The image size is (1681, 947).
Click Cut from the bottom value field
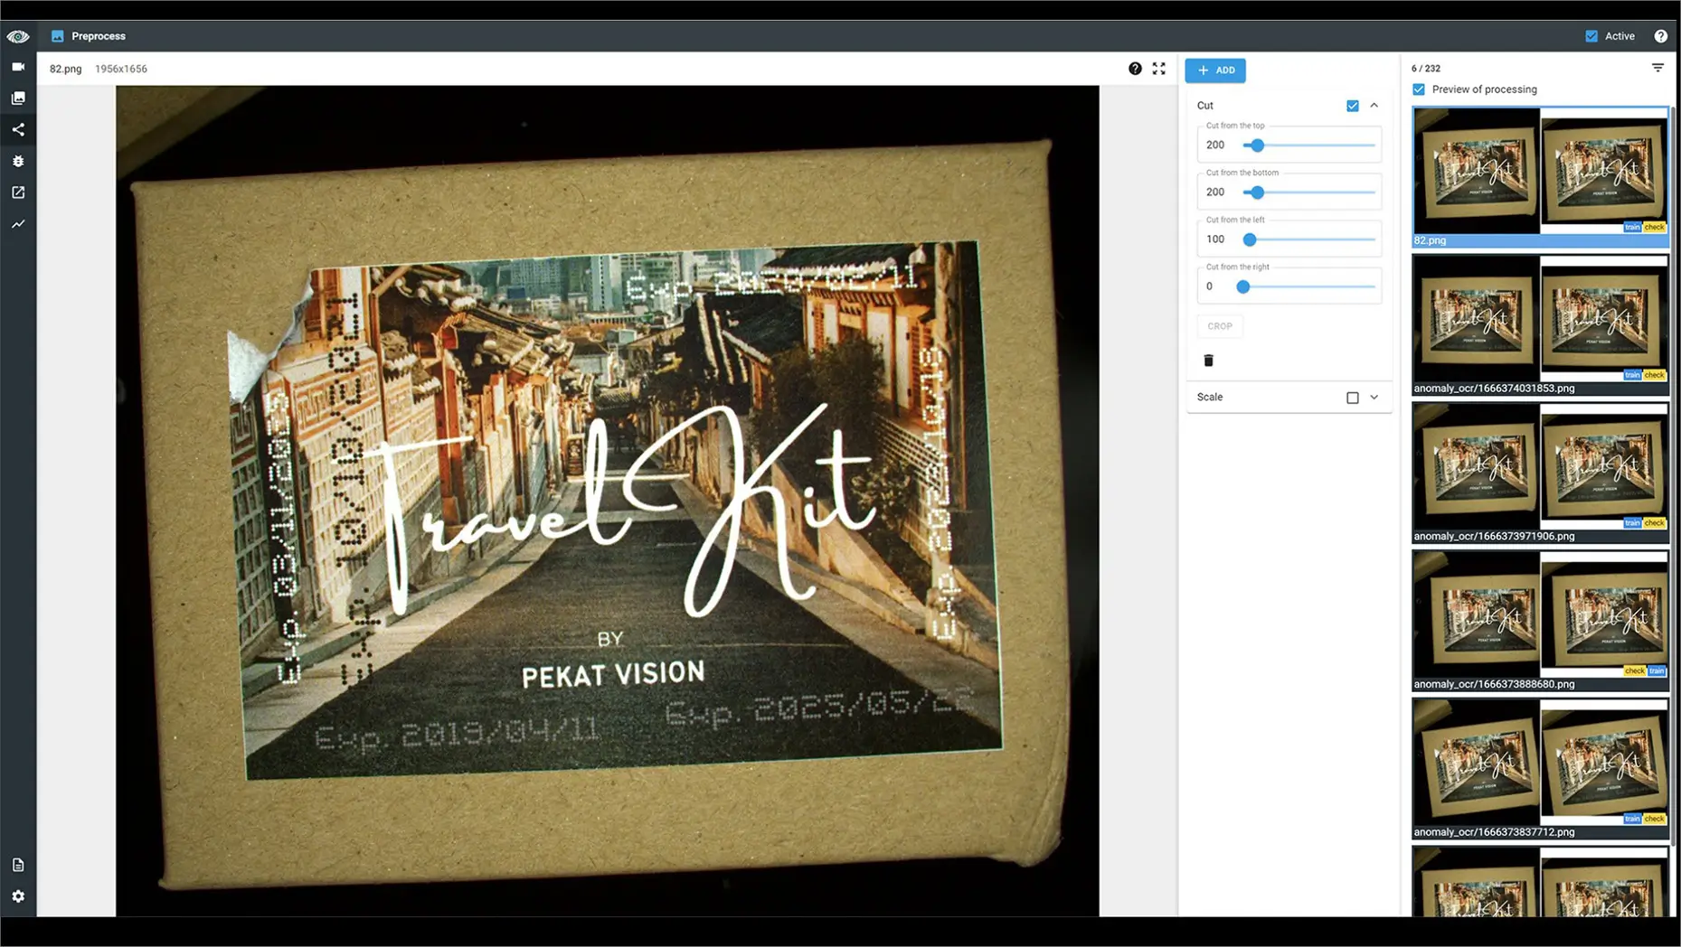(1216, 192)
